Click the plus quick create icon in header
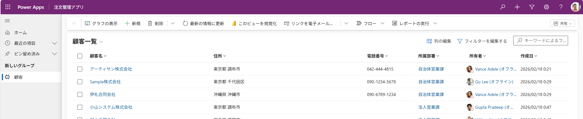The height and width of the screenshot is (119, 583). click(517, 7)
